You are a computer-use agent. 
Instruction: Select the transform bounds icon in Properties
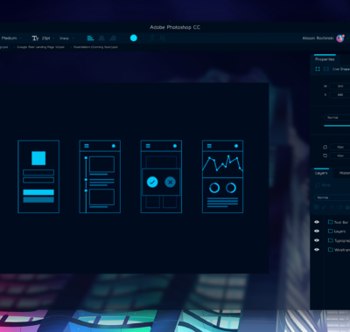[318, 69]
